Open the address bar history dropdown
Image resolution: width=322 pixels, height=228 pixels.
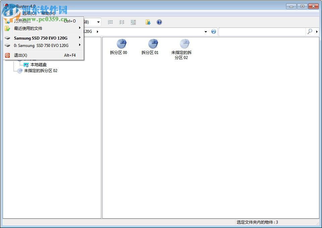click(x=206, y=31)
